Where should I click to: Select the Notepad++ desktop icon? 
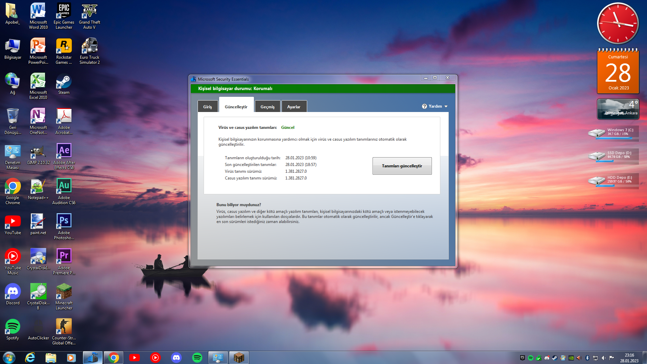(38, 189)
